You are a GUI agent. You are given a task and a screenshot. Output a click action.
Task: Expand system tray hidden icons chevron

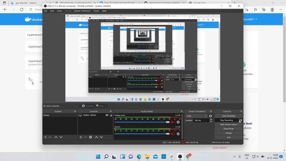tap(234, 157)
